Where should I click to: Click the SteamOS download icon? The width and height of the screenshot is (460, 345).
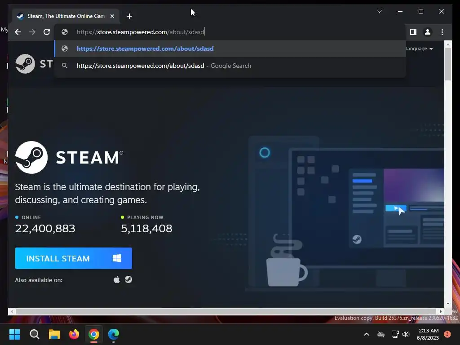(128, 279)
